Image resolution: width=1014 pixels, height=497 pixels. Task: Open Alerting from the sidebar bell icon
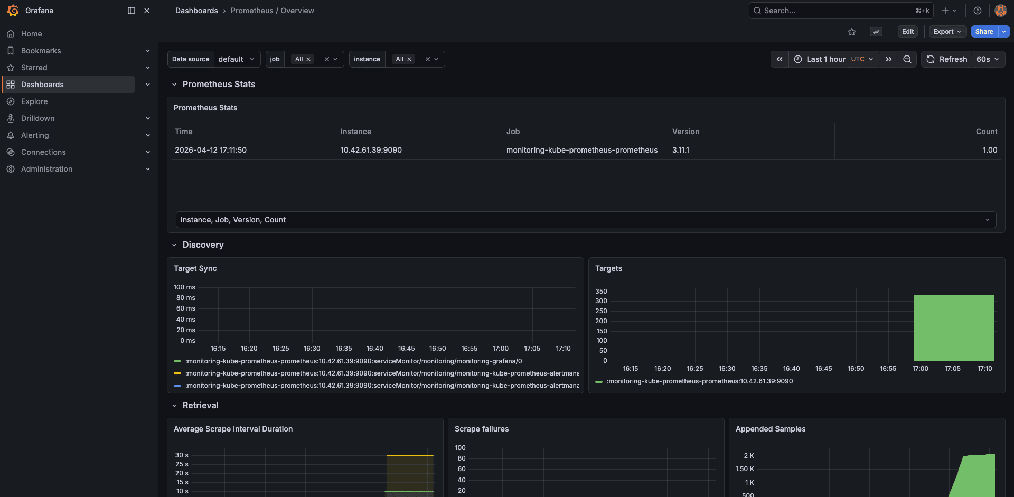(x=11, y=135)
